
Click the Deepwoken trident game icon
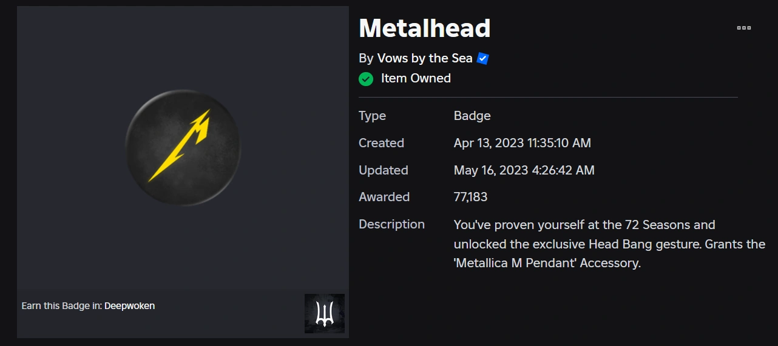click(x=325, y=313)
